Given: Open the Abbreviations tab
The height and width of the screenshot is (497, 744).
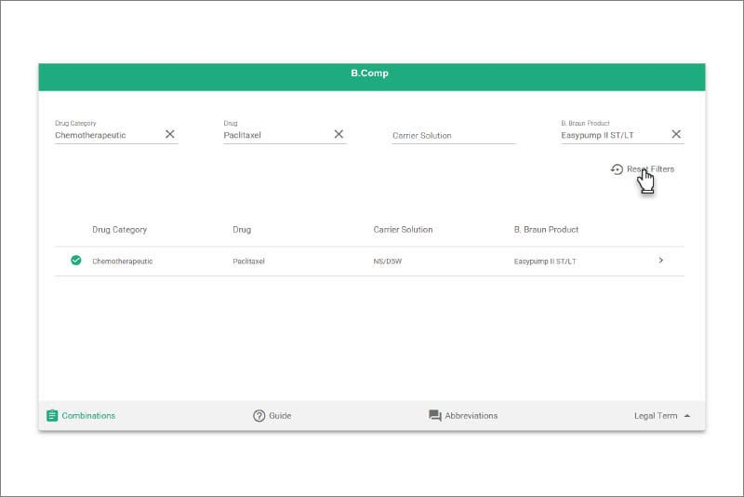Looking at the screenshot, I should tap(471, 416).
